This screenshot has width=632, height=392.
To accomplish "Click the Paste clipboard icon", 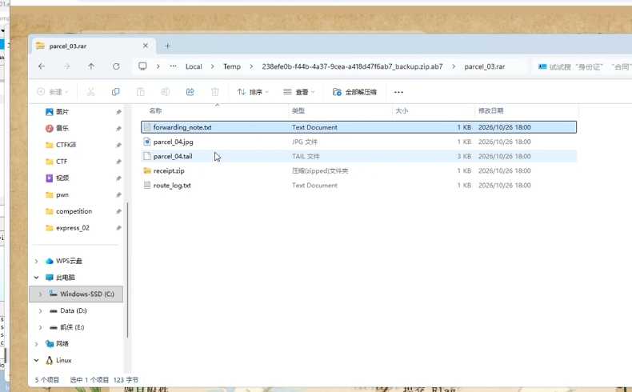I will coord(140,92).
